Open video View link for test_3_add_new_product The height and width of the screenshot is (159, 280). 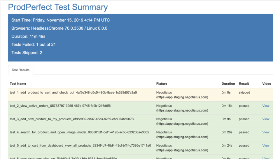pyautogui.click(x=266, y=119)
